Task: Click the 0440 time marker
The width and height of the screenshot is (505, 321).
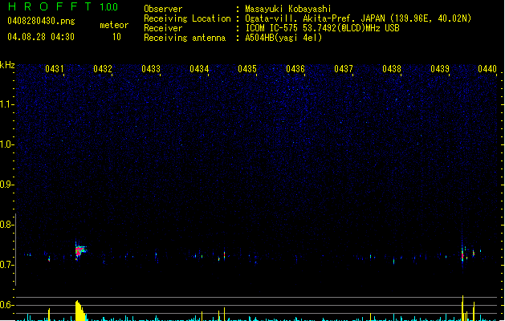Action: 487,69
